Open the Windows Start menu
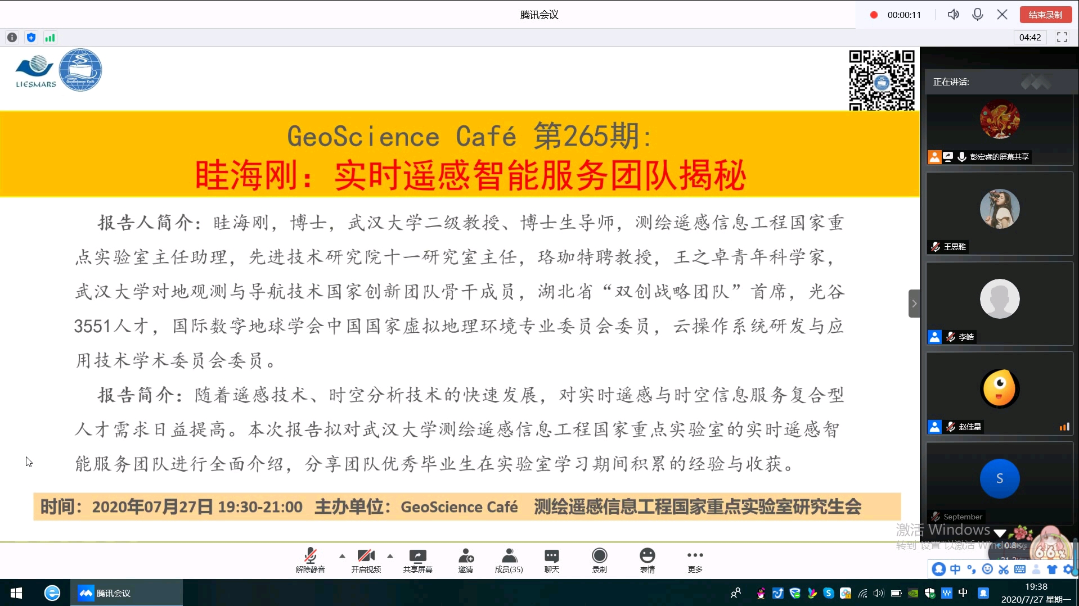Image resolution: width=1079 pixels, height=606 pixels. tap(16, 593)
